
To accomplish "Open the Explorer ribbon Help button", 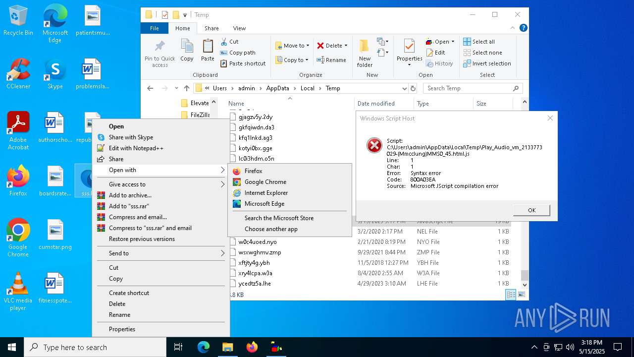I will [x=524, y=28].
